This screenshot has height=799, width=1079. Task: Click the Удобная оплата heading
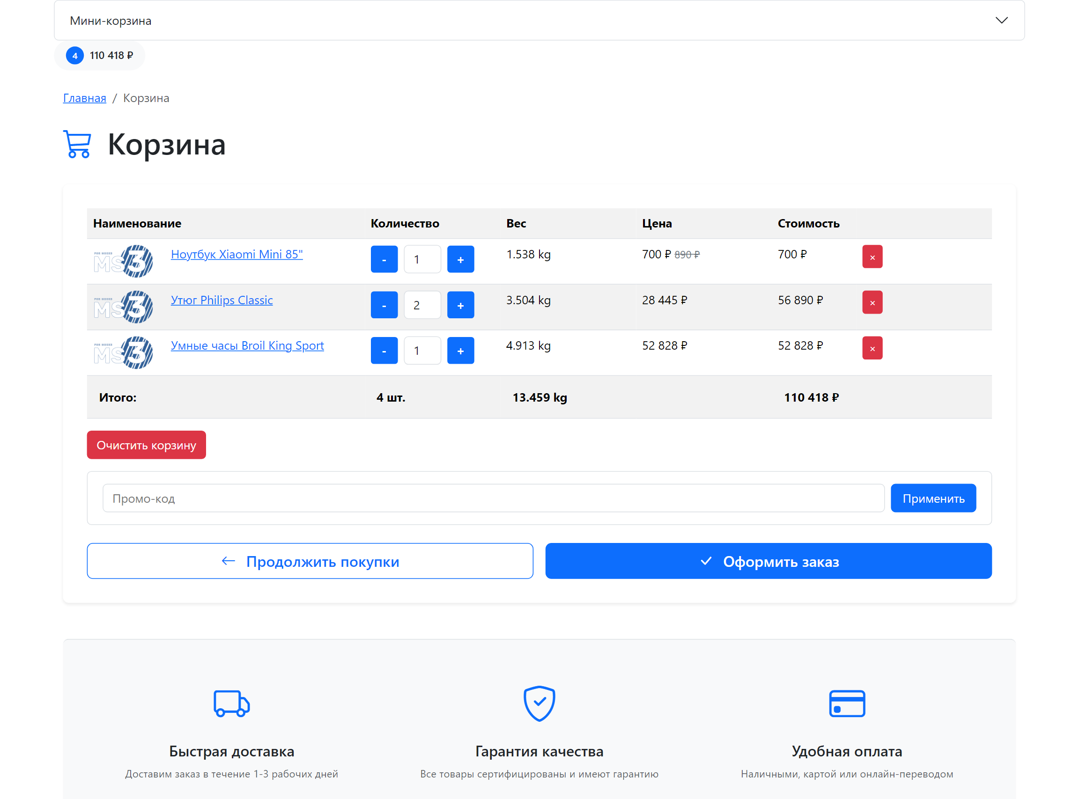pyautogui.click(x=847, y=751)
